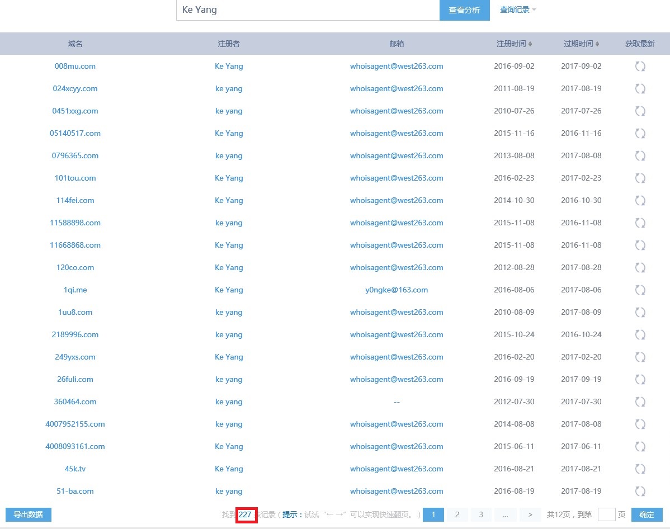Open the 查询记录 dropdown
Viewport: 670px width, 529px height.
click(x=517, y=10)
